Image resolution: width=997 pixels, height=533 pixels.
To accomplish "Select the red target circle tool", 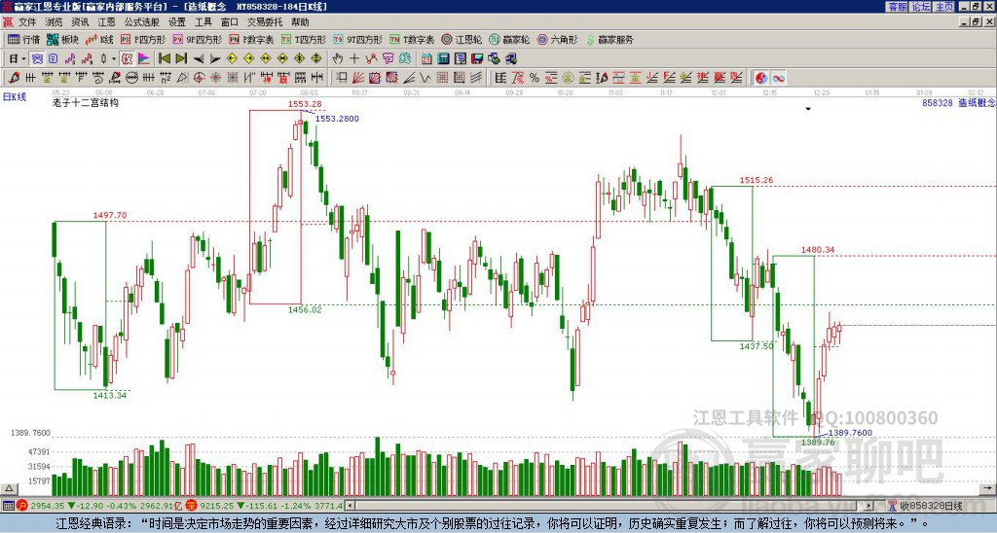I will click(x=199, y=78).
